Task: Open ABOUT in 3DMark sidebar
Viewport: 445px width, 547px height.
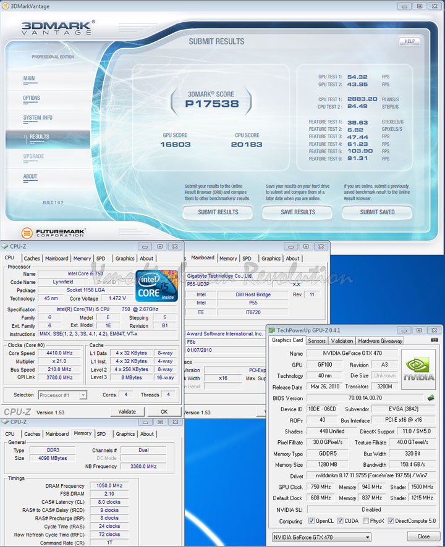Action: coord(30,177)
